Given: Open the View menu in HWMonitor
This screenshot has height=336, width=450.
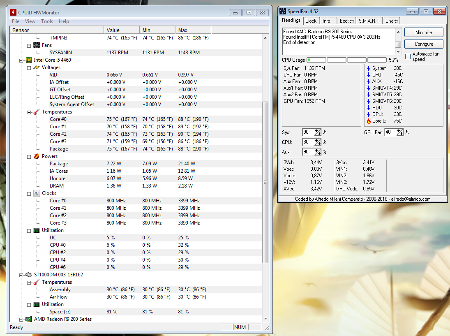Looking at the screenshot, I should (30, 21).
